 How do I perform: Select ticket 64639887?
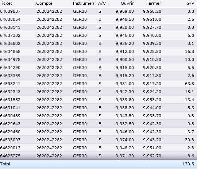(10, 11)
